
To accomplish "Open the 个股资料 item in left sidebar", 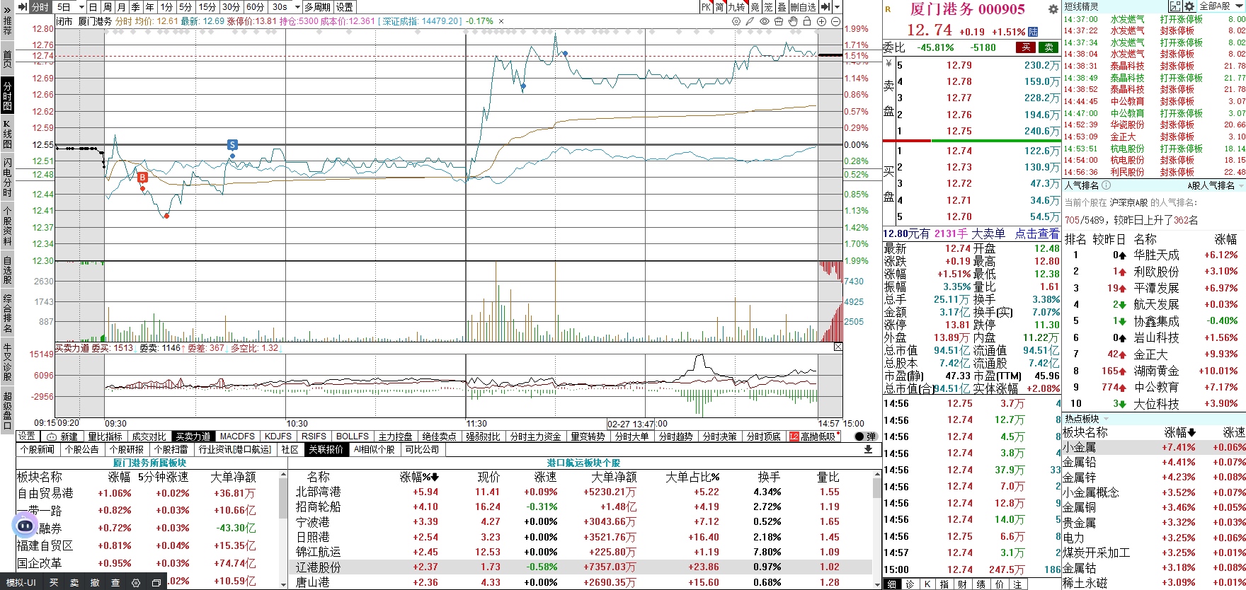I will tap(7, 226).
